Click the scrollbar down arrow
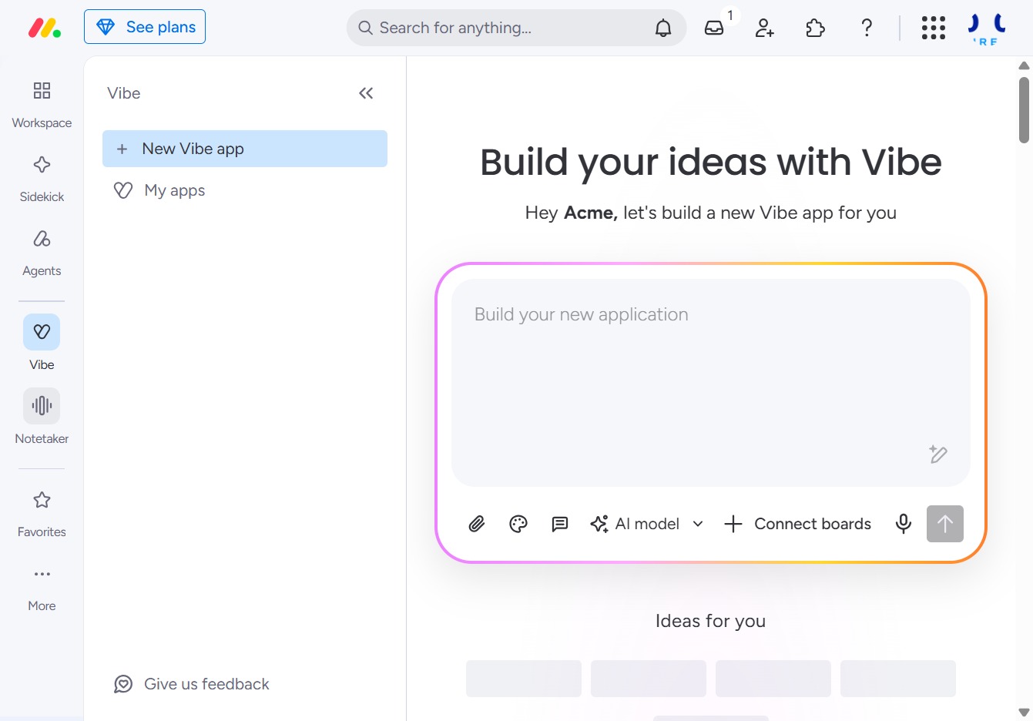The width and height of the screenshot is (1033, 721). [x=1024, y=713]
